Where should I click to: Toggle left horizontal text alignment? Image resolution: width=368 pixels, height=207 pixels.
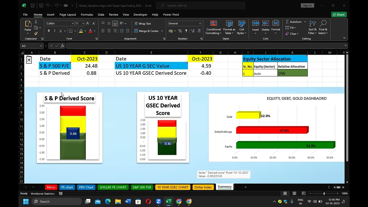coord(103,31)
